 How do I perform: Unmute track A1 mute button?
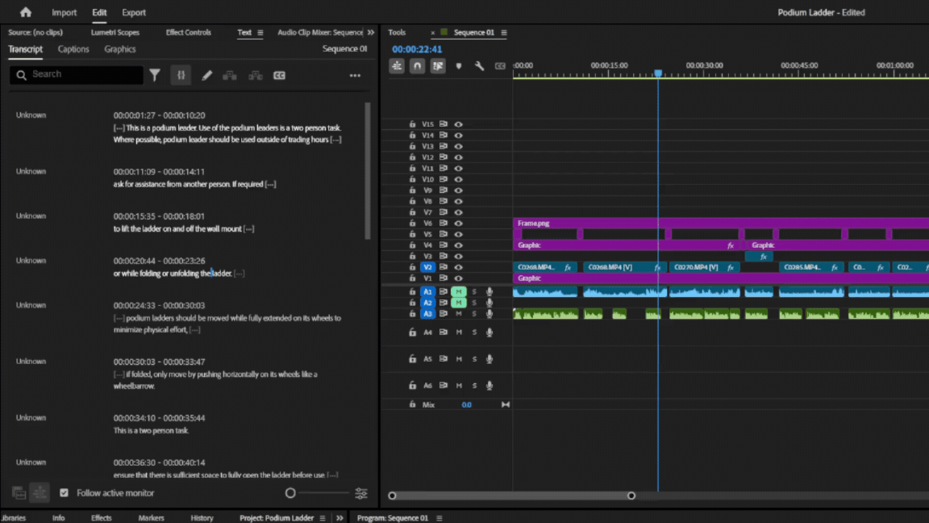click(x=459, y=291)
